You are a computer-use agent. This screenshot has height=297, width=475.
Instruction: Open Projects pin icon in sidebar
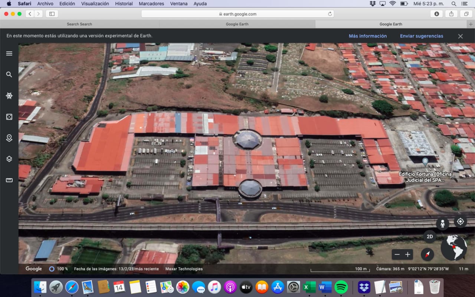point(9,138)
